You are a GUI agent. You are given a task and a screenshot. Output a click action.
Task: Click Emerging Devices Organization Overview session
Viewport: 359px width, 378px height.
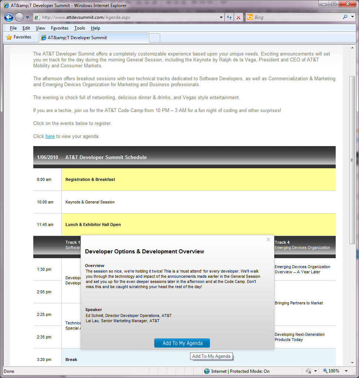point(302,269)
